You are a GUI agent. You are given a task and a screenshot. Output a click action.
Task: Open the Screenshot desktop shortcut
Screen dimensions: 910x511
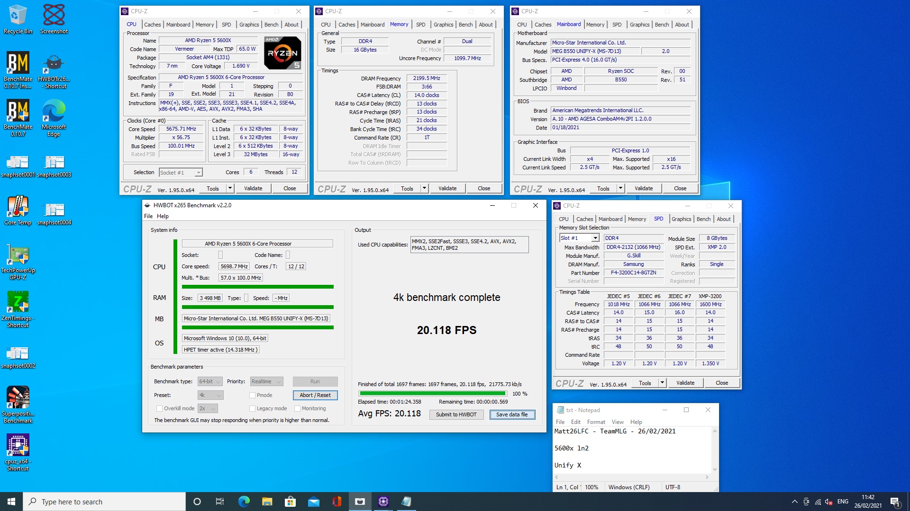pos(54,19)
